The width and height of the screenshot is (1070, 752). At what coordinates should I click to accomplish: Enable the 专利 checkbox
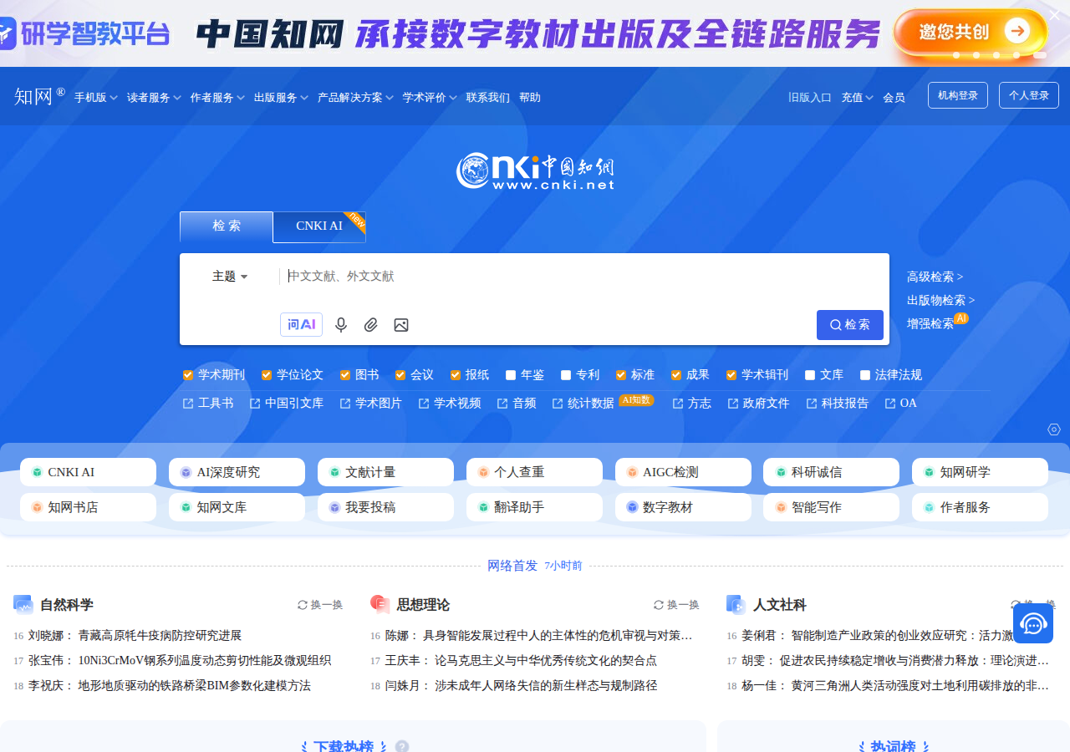(x=566, y=375)
